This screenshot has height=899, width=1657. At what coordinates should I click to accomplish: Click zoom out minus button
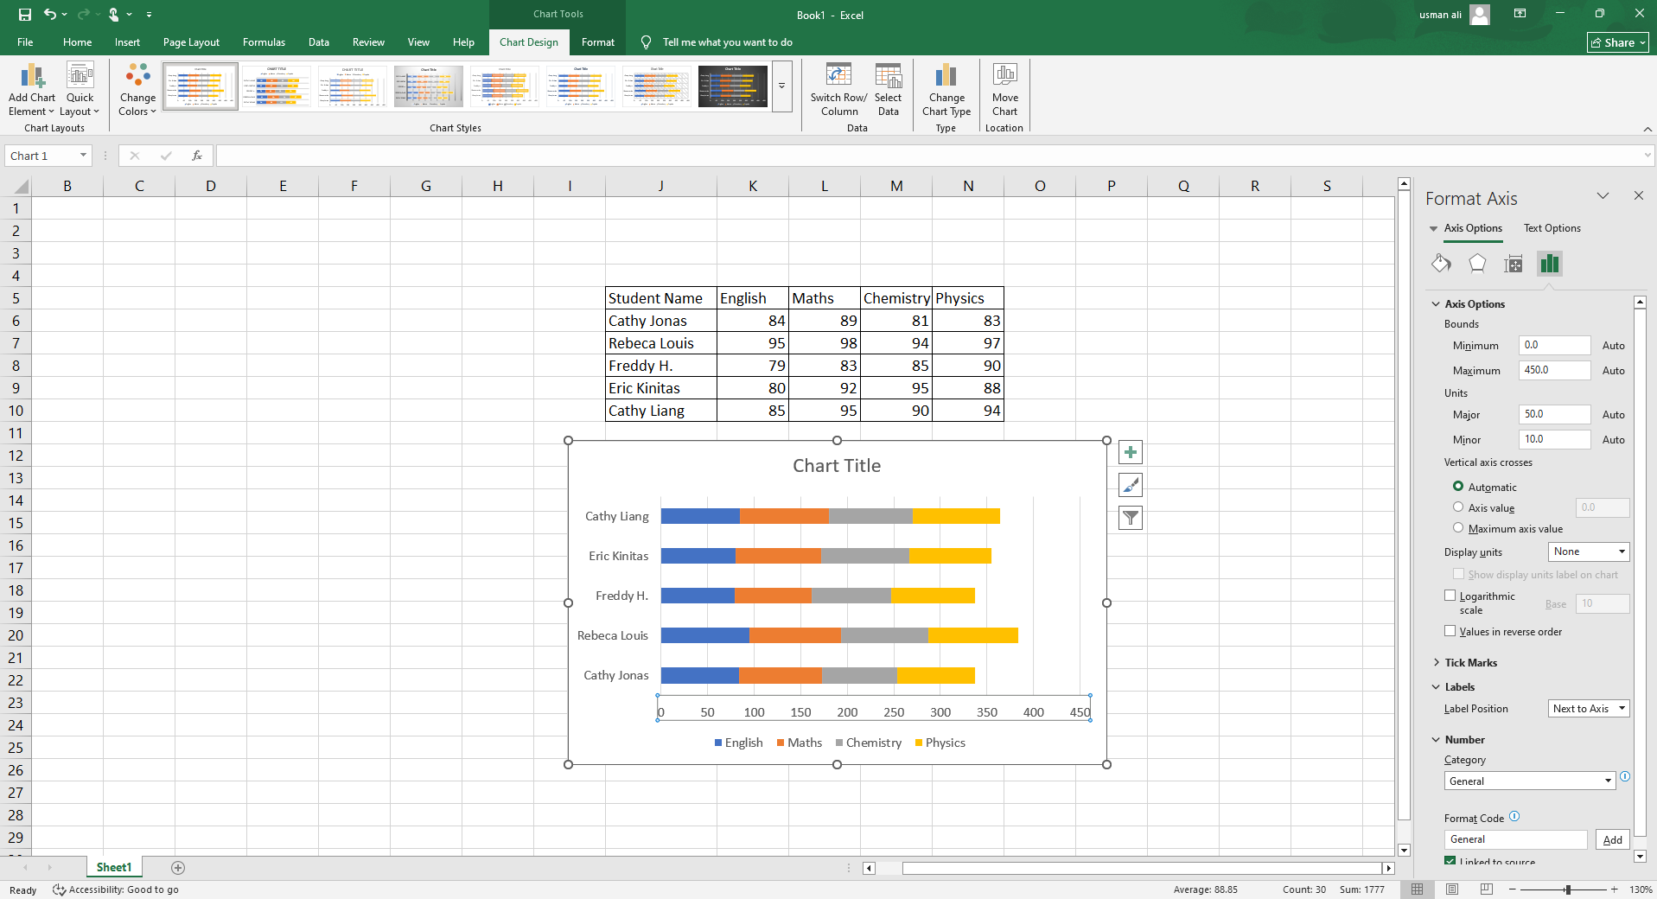pyautogui.click(x=1513, y=889)
